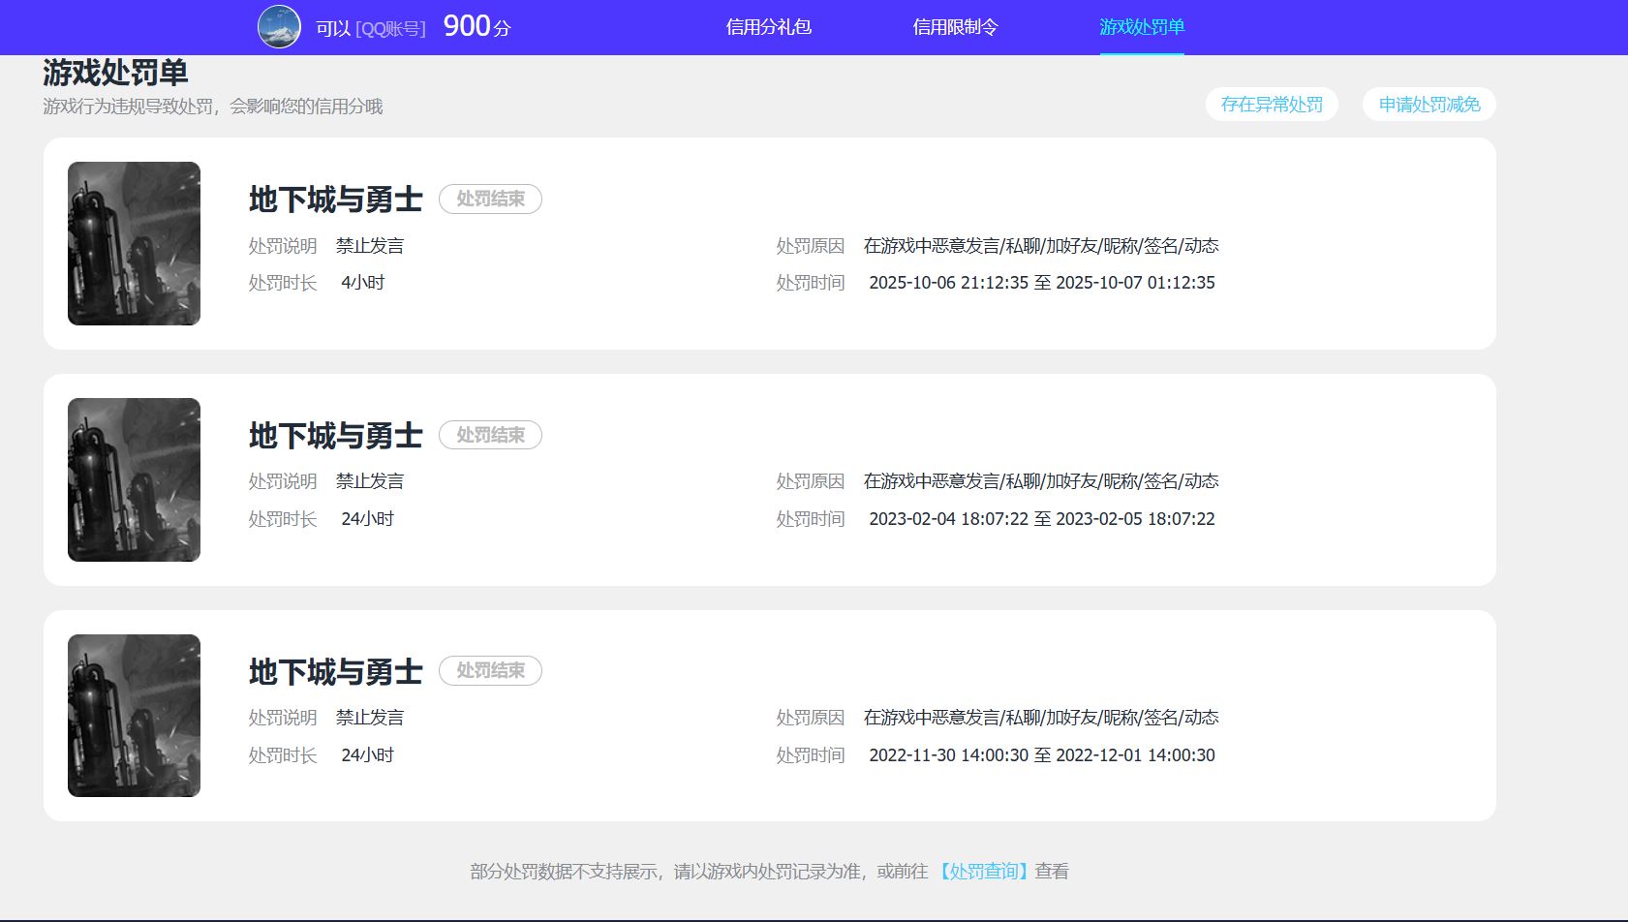The height and width of the screenshot is (922, 1628).
Task: Click game thumbnail of 2022-11-30 penalty card
Action: coord(134,716)
